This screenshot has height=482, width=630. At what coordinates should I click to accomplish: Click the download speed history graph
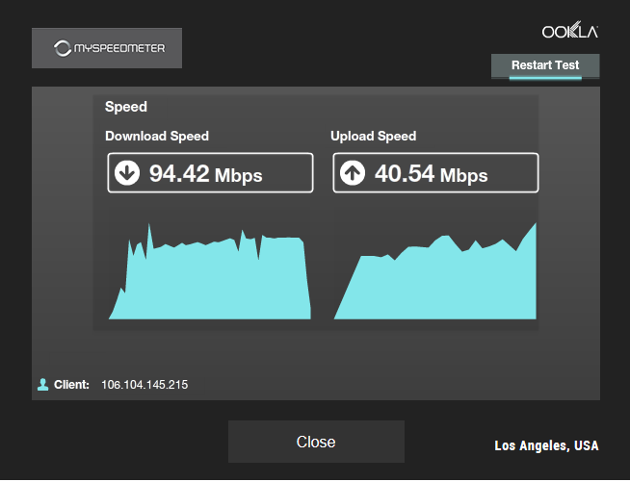[210, 271]
